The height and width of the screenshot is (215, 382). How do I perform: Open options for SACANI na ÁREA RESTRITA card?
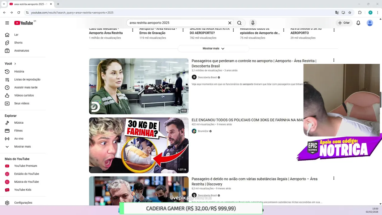(x=233, y=30)
